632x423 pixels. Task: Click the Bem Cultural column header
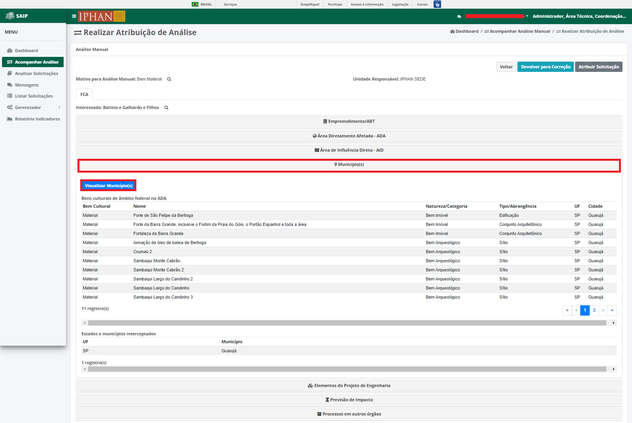96,206
